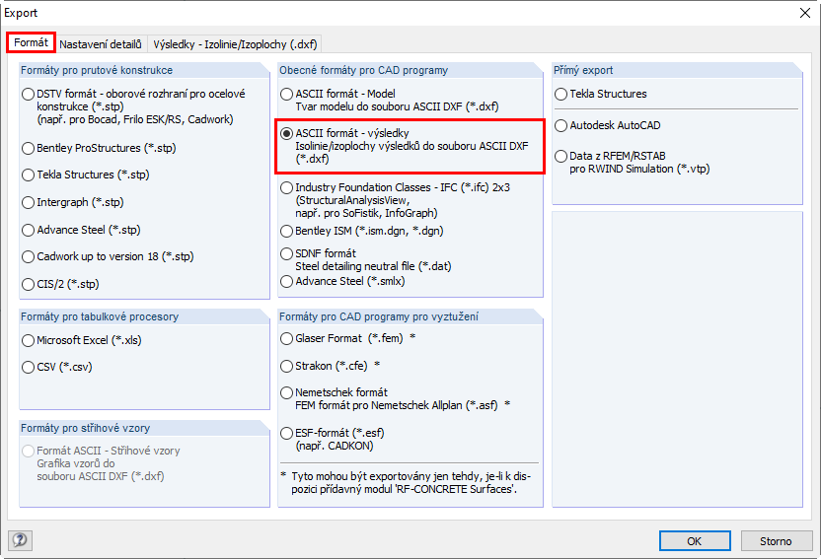Select DSTV formát radio option
The height and width of the screenshot is (559, 821).
click(x=28, y=95)
